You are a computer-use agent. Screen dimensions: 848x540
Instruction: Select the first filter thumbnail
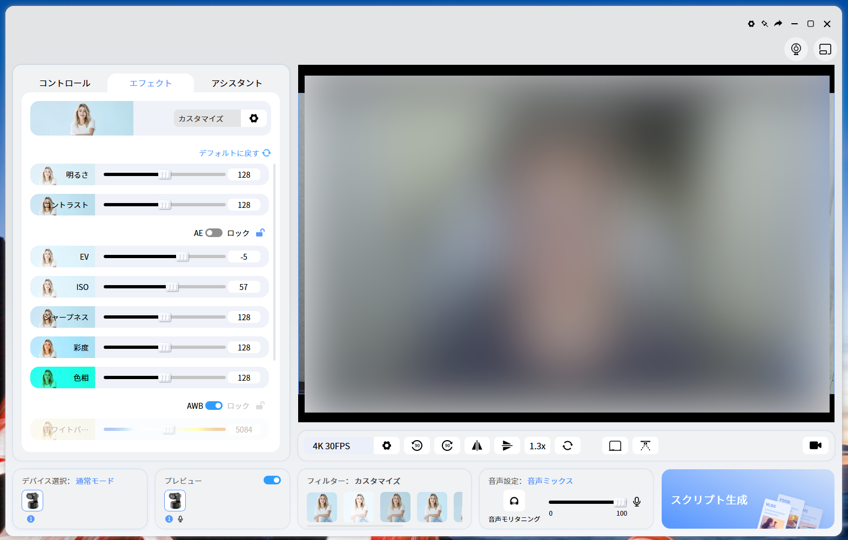point(322,507)
